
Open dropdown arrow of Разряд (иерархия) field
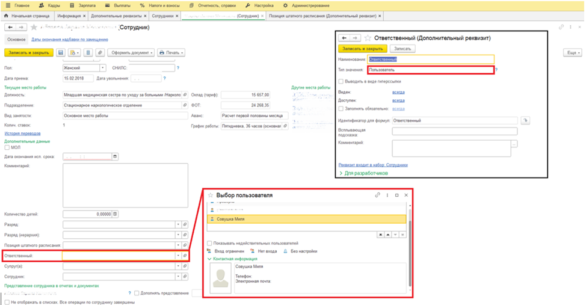click(178, 235)
